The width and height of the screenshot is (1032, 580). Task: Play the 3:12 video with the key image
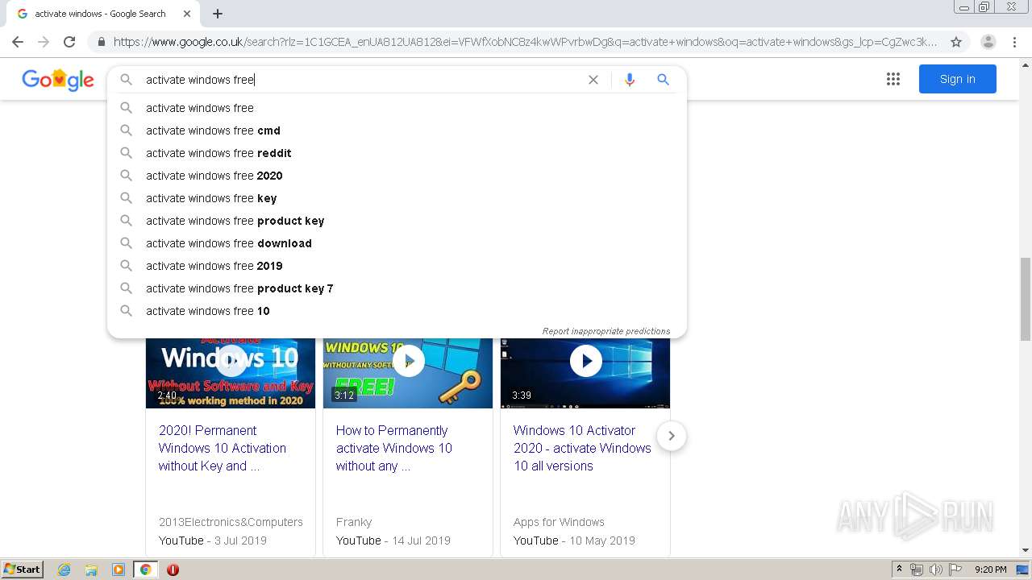pyautogui.click(x=408, y=373)
